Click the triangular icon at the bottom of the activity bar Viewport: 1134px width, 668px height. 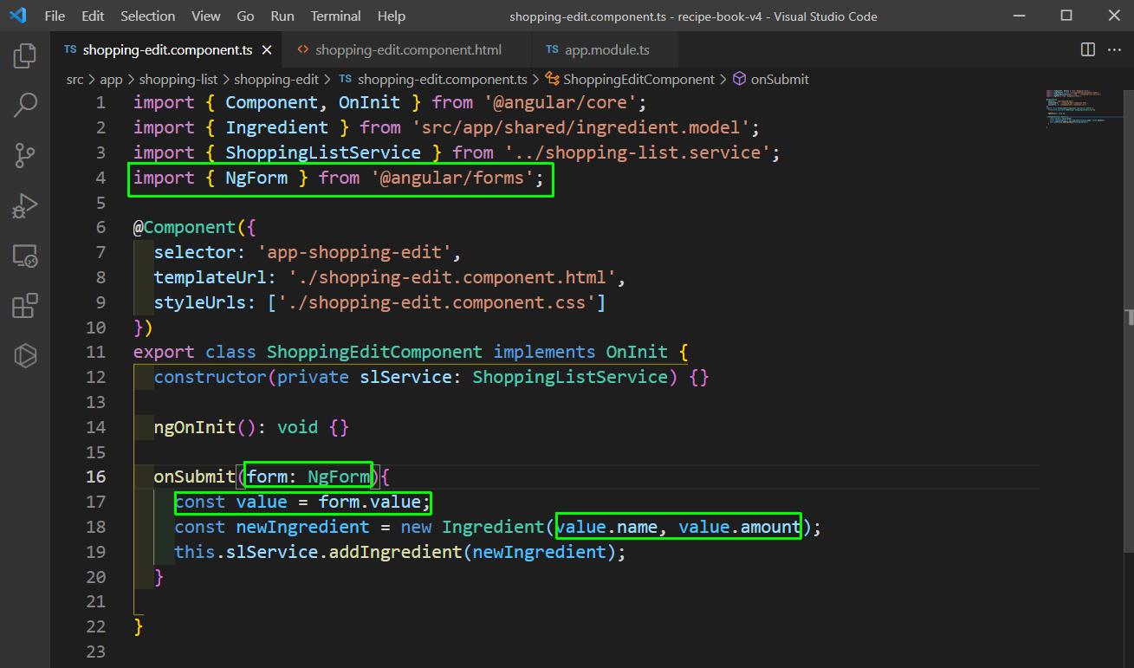pos(25,355)
